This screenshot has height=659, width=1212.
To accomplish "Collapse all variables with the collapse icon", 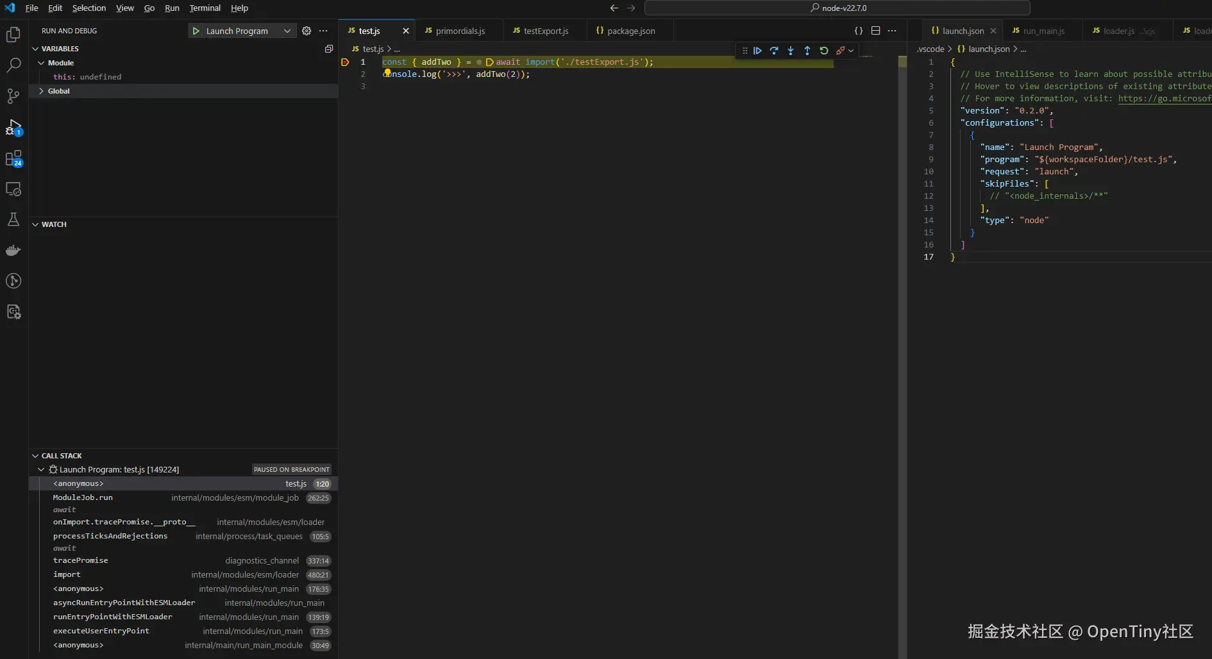I will (x=329, y=49).
